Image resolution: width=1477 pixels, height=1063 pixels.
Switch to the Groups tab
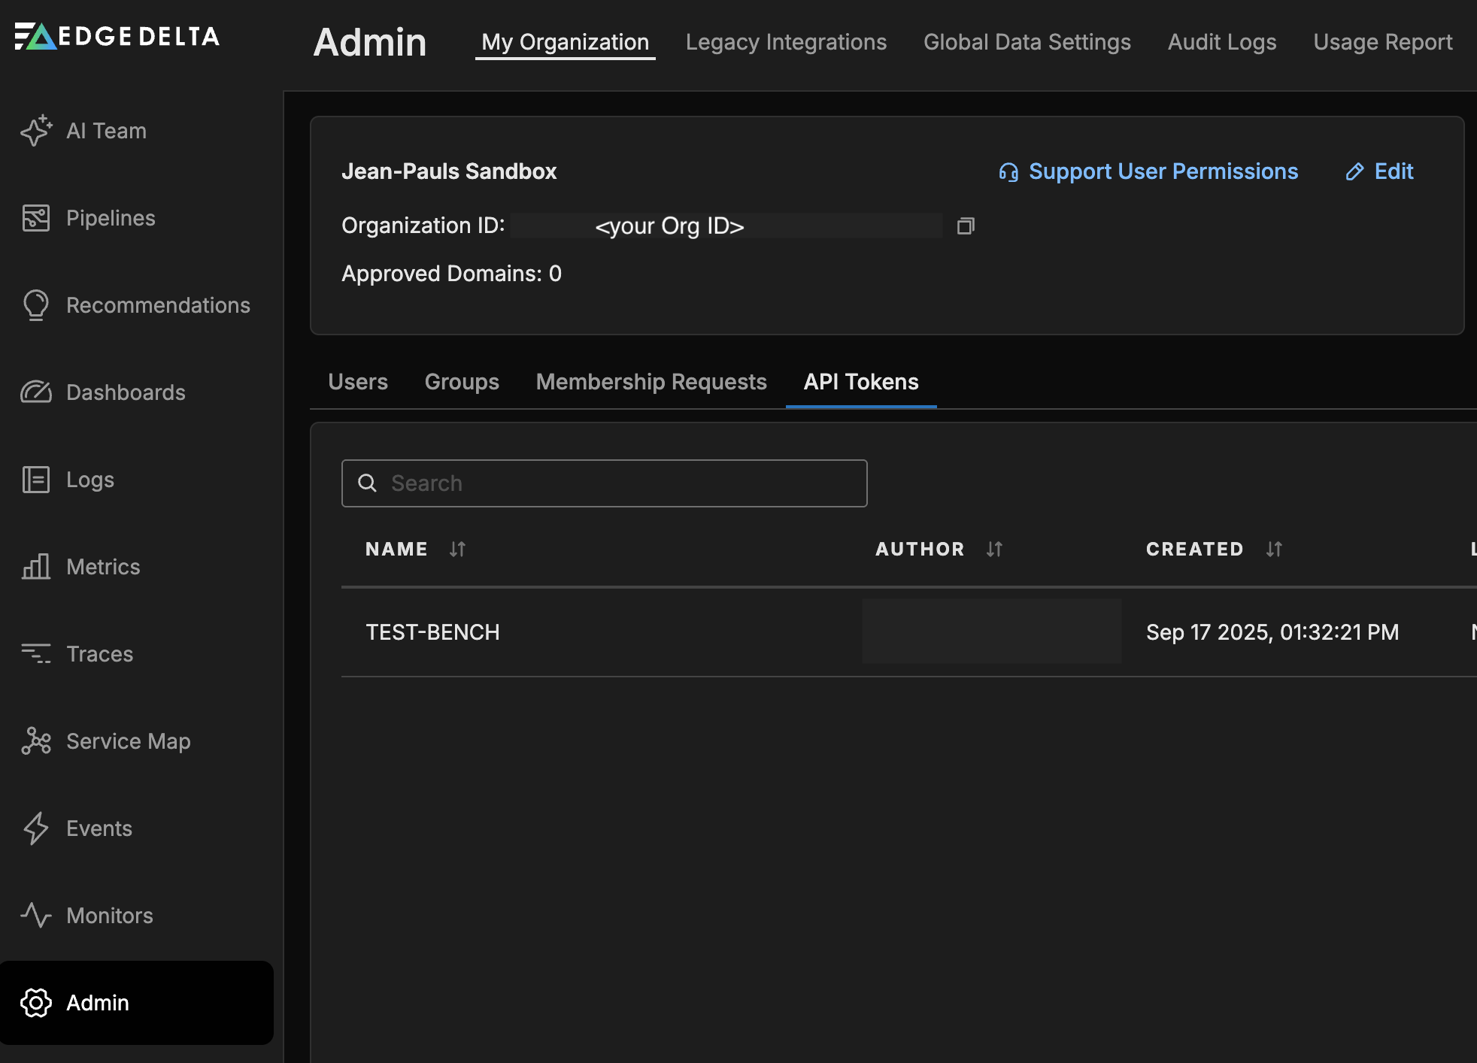pyautogui.click(x=461, y=382)
